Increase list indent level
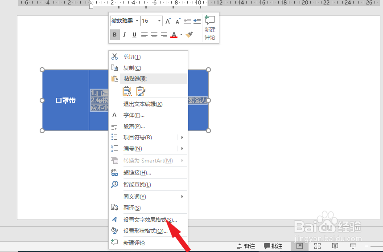This screenshot has height=252, width=383. tap(197, 21)
